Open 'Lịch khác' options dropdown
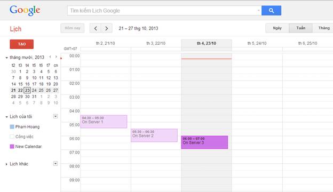 55,164
